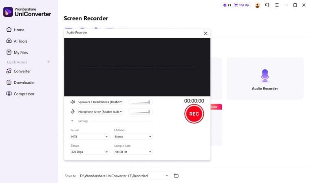Click the AI Tools sidebar icon
This screenshot has height=183, width=309.
(x=9, y=41)
